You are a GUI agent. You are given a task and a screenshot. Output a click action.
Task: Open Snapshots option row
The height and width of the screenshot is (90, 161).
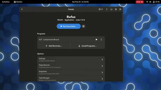(x=71, y=72)
